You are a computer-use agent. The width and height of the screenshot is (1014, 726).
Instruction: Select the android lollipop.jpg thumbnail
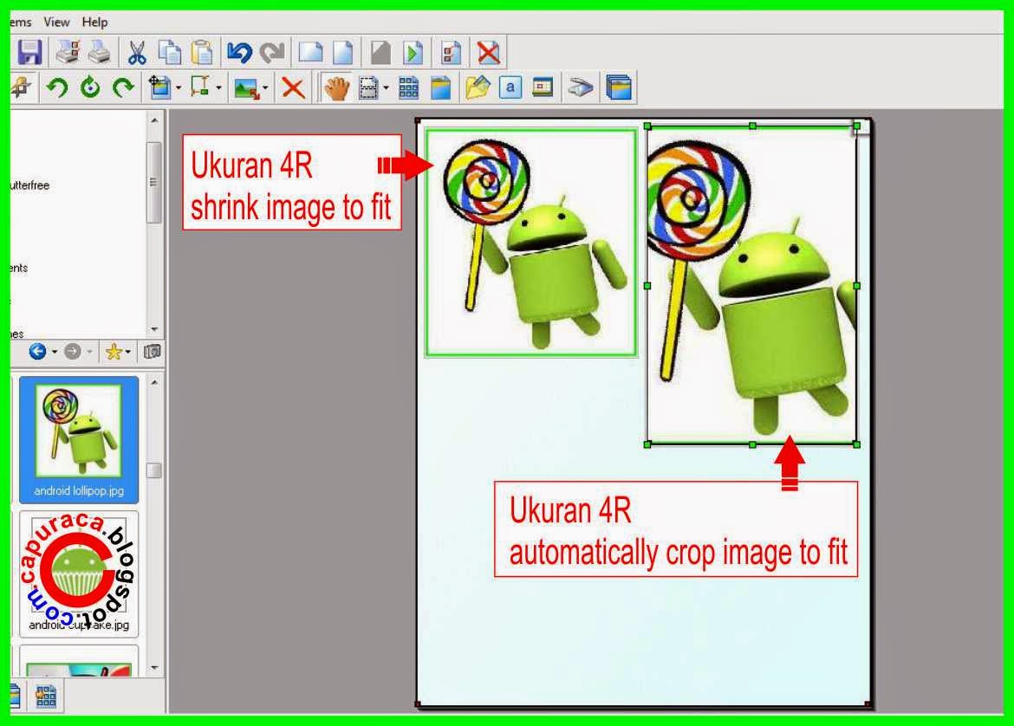pos(79,439)
